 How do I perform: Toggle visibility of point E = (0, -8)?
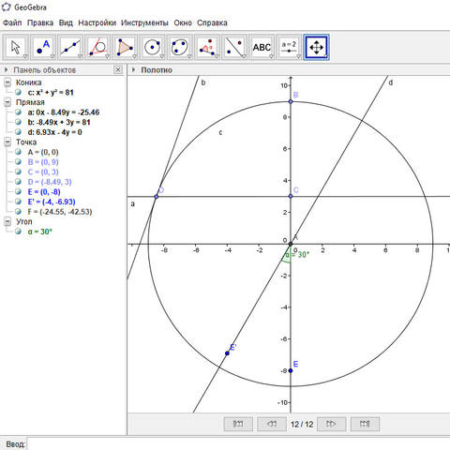[x=18, y=191]
